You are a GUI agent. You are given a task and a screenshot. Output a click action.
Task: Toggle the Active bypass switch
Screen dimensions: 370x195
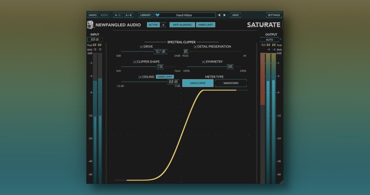point(153,25)
